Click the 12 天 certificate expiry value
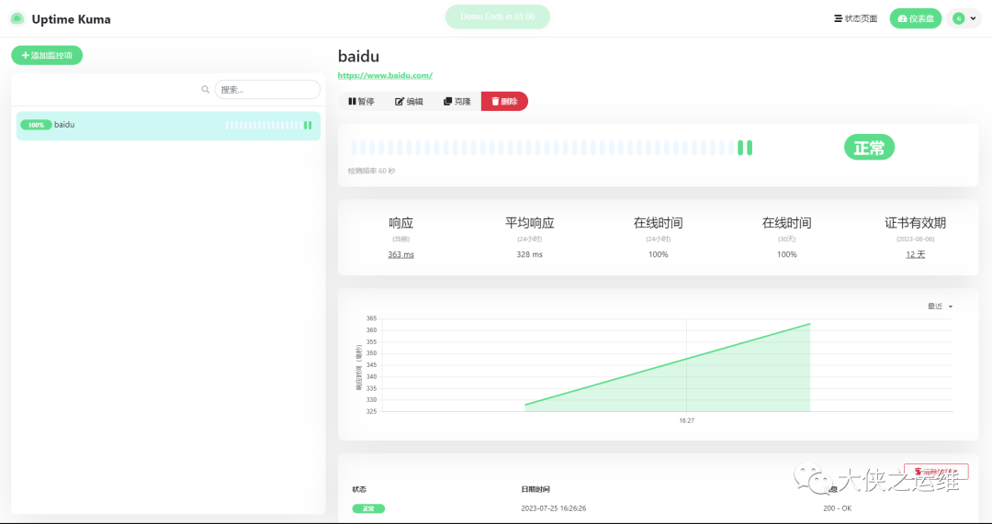Screen dimensions: 992x524 [x=916, y=254]
